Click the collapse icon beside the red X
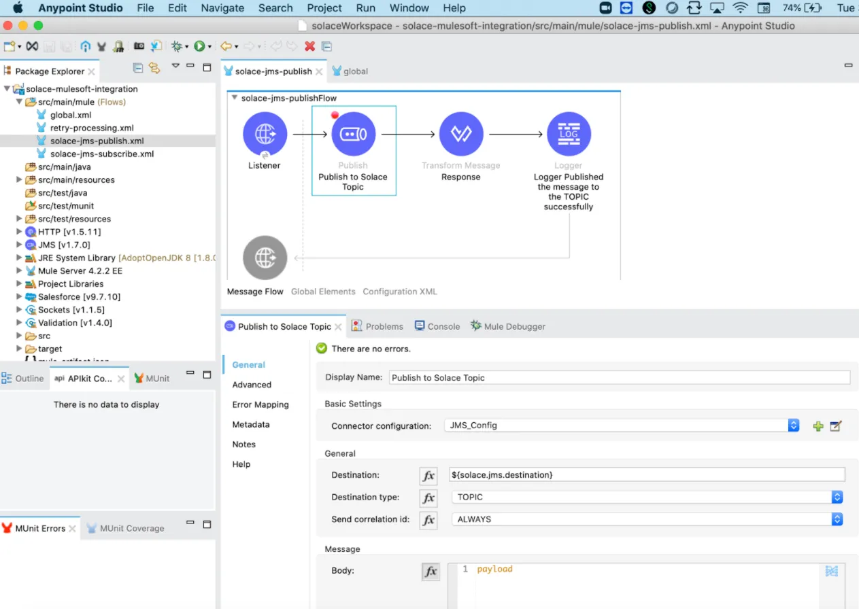The height and width of the screenshot is (609, 859). (x=326, y=46)
